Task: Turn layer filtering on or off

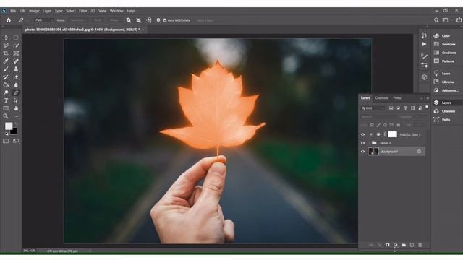Action: point(427,108)
